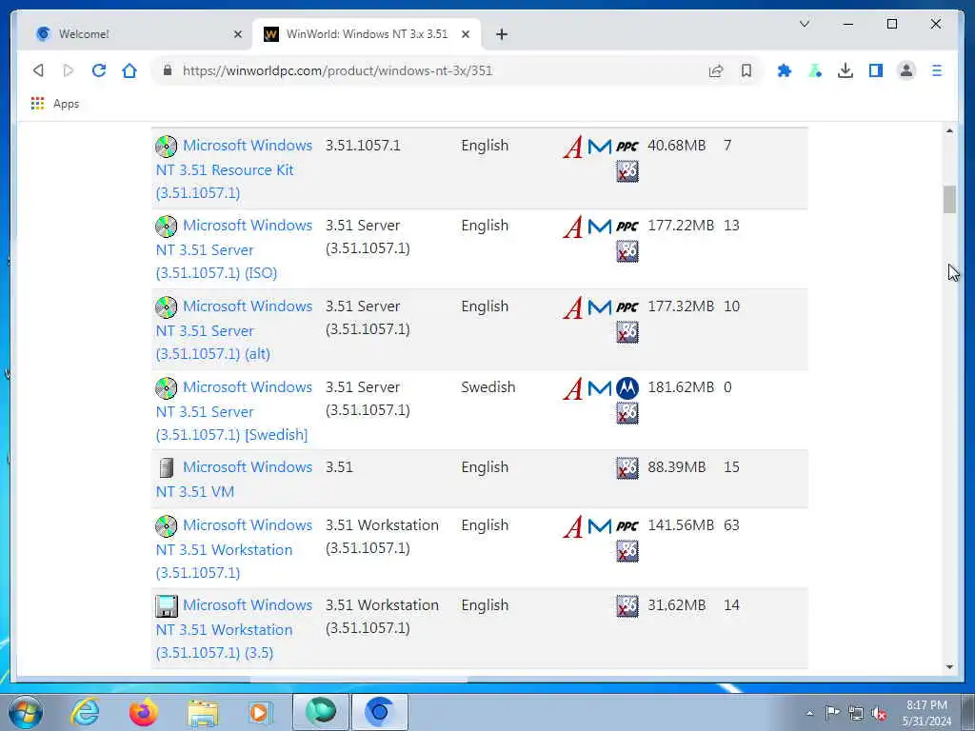Screen dimensions: 975x731
Task: Close the Welcome! tab
Action: [237, 34]
